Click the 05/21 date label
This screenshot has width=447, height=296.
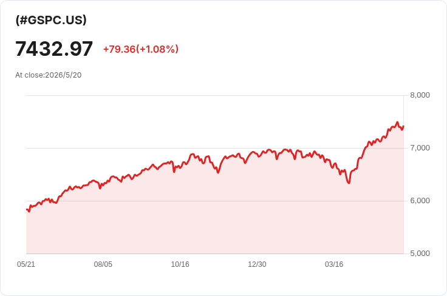pyautogui.click(x=26, y=264)
